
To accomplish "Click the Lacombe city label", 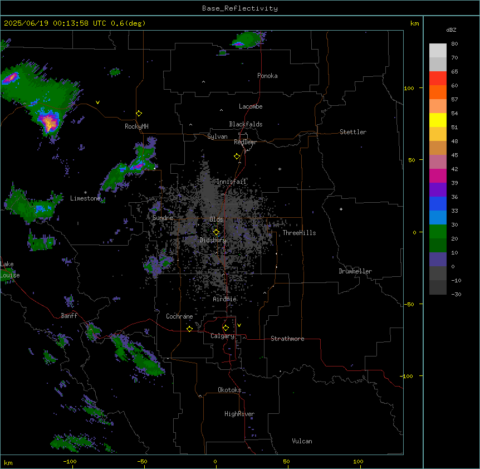I will [x=251, y=106].
